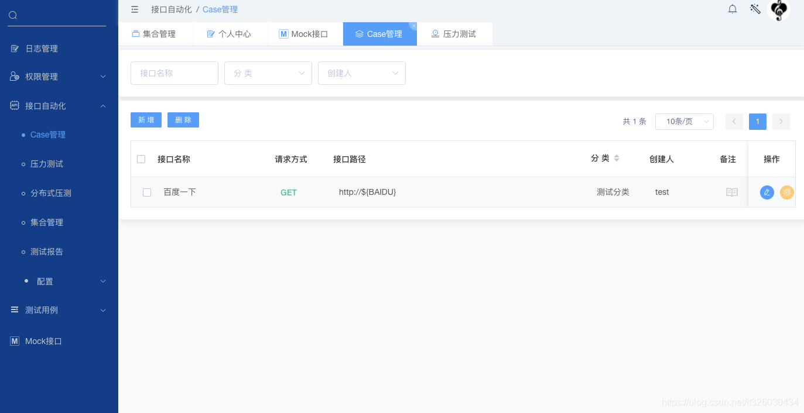Open the user avatar menu

tap(779, 11)
